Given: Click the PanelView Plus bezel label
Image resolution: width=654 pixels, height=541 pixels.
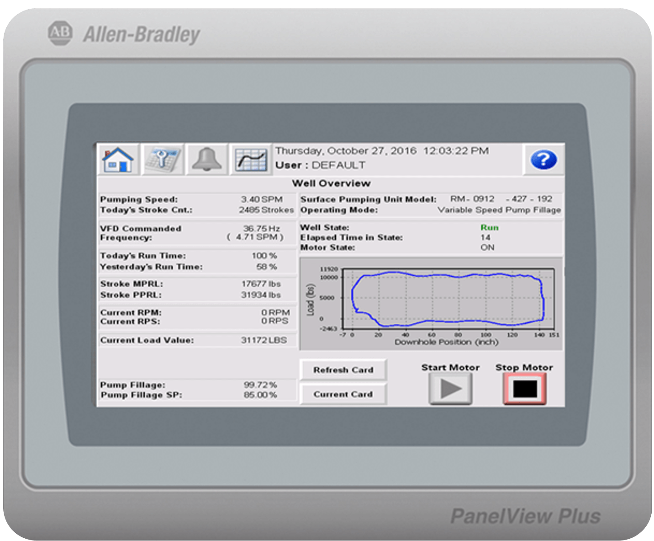Looking at the screenshot, I should 526,516.
